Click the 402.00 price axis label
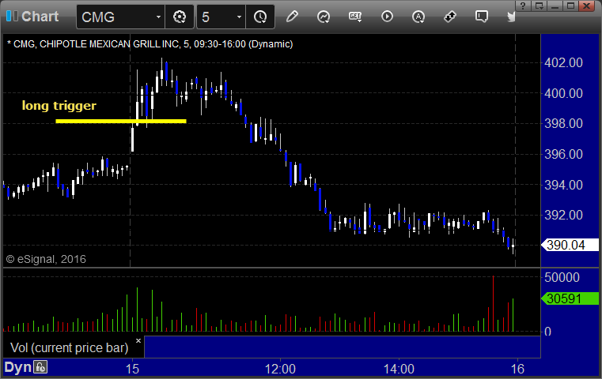 click(x=563, y=62)
